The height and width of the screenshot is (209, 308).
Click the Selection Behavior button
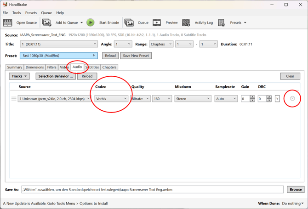tap(56, 76)
